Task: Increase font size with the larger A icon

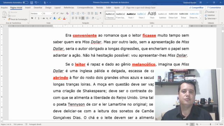Action: point(54,13)
